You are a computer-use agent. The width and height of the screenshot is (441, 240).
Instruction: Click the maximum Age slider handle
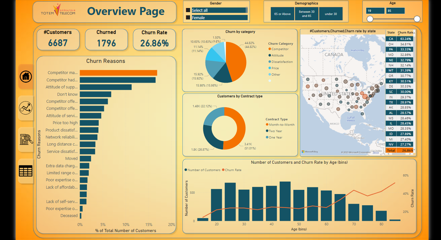click(417, 19)
